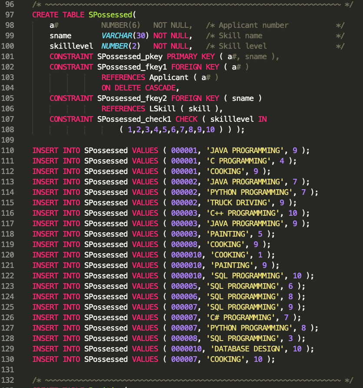Click line number 97 in the gutter
Screen dimensions: 363x388
click(10, 15)
